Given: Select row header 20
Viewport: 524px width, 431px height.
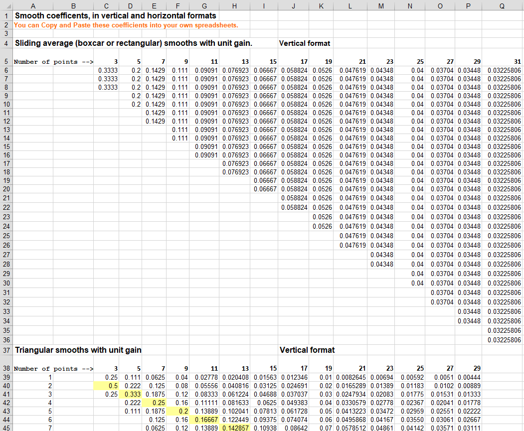Looking at the screenshot, I should pyautogui.click(x=6, y=189).
